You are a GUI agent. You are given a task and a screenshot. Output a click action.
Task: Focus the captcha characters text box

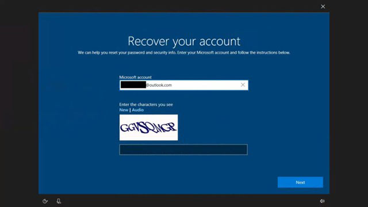[183, 149]
